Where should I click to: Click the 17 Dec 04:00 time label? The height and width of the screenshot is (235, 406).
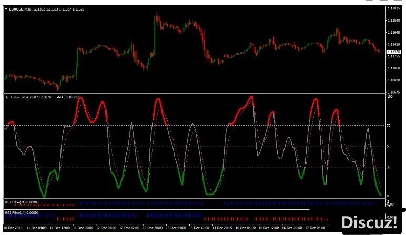[315, 228]
